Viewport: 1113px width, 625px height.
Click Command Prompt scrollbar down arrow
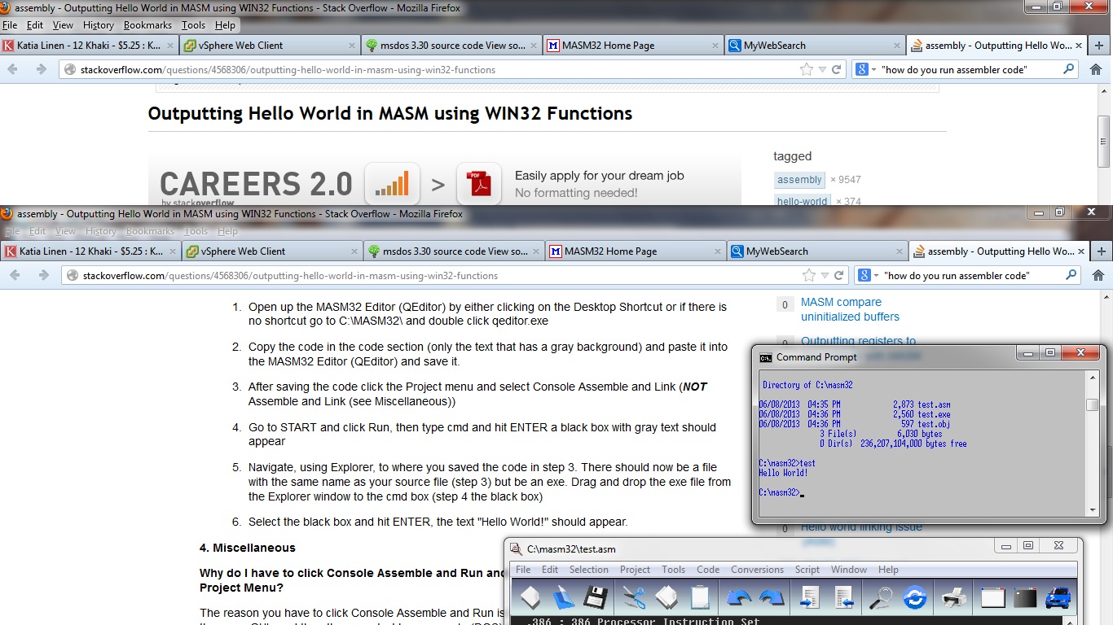click(1092, 509)
